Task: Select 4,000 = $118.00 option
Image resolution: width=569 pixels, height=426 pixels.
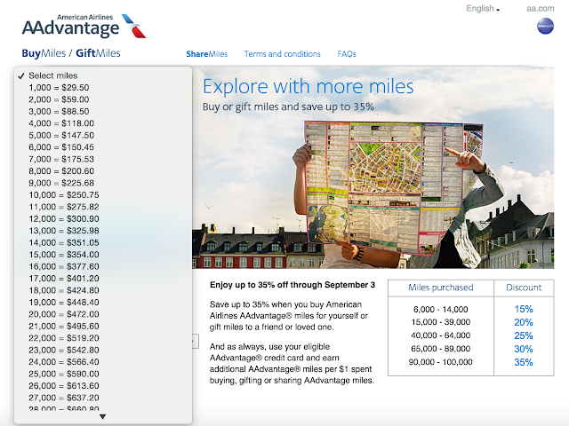Action: click(103, 123)
